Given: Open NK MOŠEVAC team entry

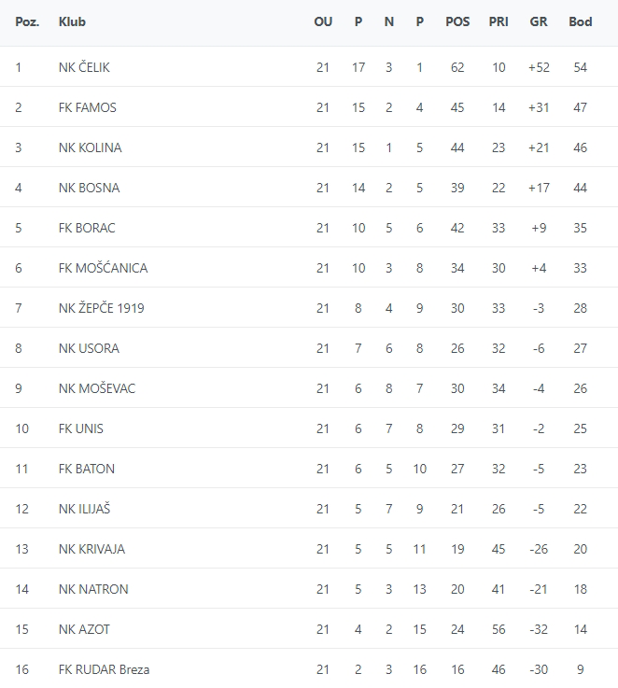Looking at the screenshot, I should pos(96,388).
